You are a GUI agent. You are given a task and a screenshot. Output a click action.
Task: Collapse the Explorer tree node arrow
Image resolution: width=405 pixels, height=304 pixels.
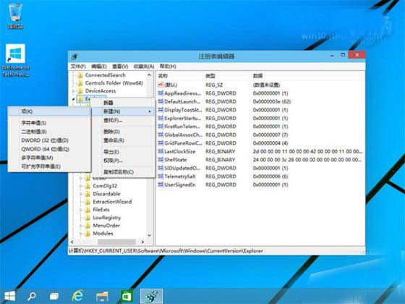tap(73, 99)
